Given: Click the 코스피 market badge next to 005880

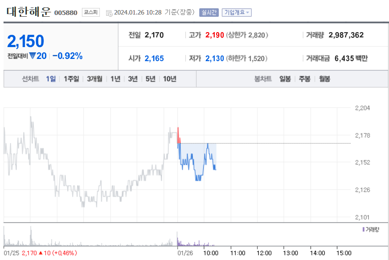Looking at the screenshot, I should pyautogui.click(x=91, y=12).
